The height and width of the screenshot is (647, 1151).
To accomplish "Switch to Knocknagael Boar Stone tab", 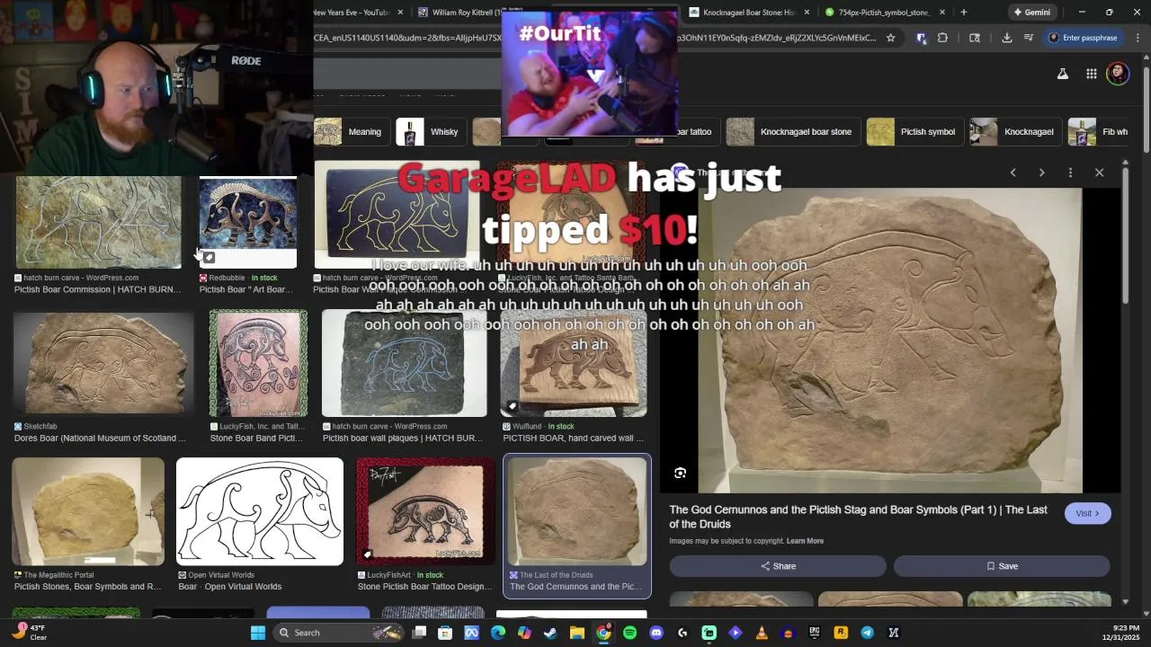I will click(x=750, y=13).
